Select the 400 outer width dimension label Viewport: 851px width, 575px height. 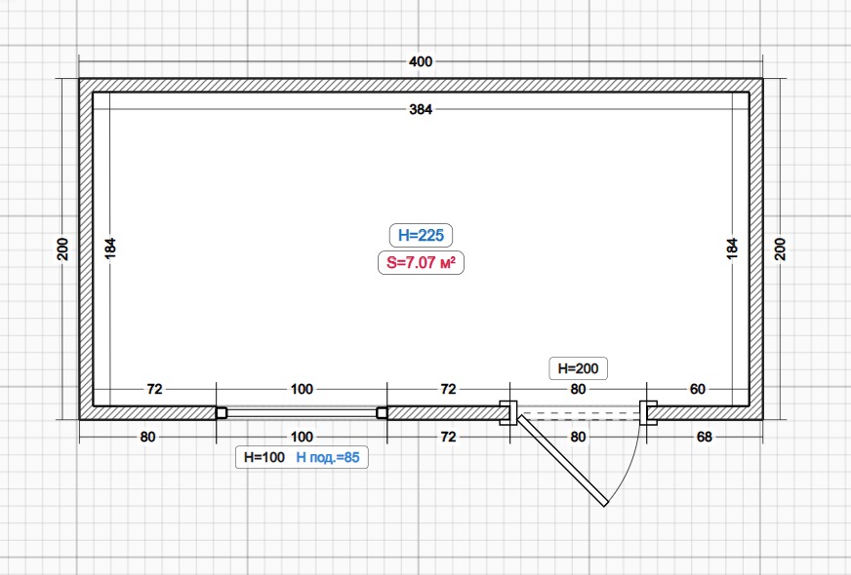click(421, 61)
